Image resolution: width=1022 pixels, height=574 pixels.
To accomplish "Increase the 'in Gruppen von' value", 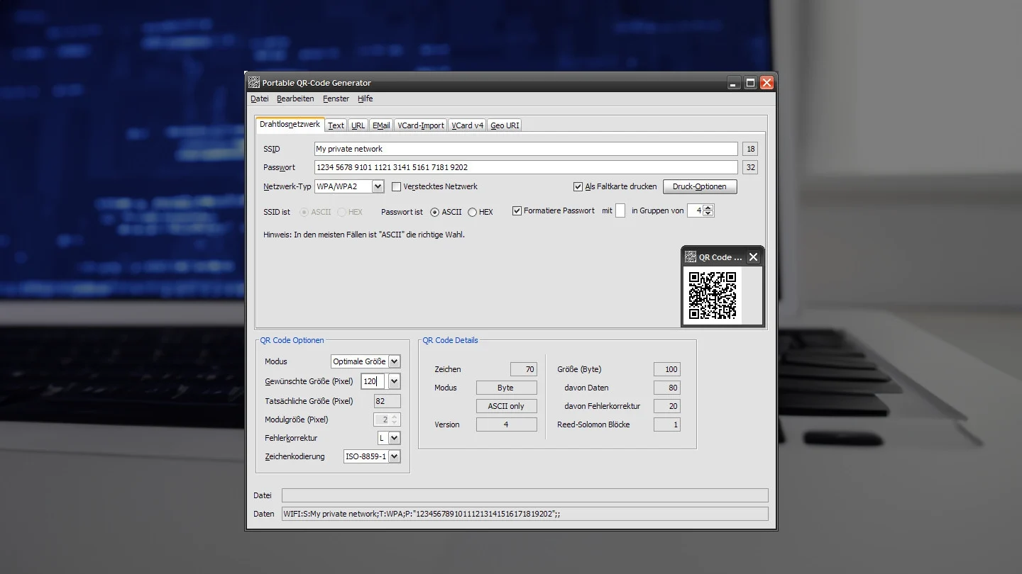I will [708, 208].
